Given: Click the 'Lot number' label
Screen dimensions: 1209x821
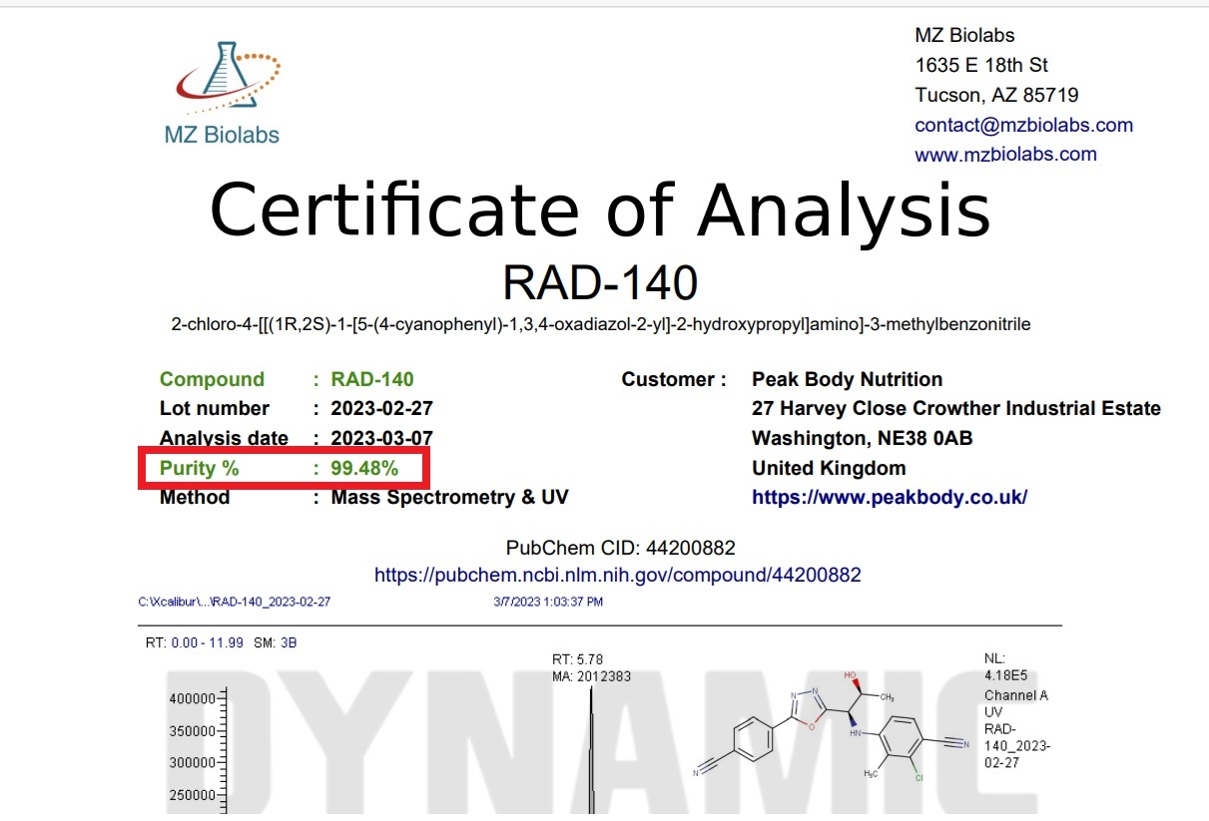Looking at the screenshot, I should click(214, 408).
